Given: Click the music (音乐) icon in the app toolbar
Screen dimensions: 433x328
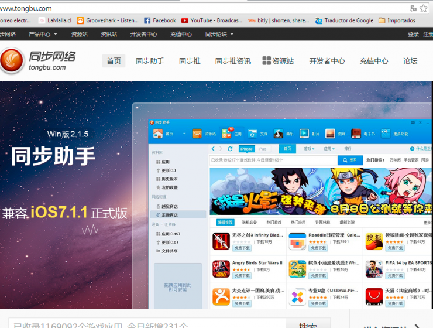Looking at the screenshot, I should tap(279, 134).
